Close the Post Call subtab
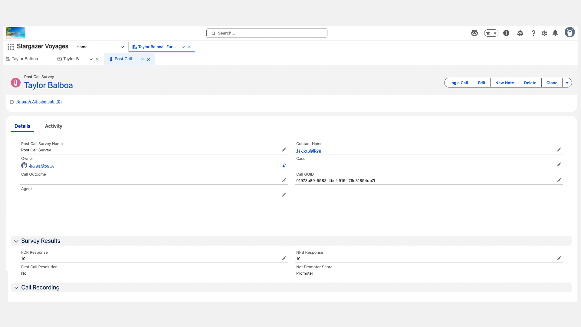The width and height of the screenshot is (581, 327). (149, 59)
